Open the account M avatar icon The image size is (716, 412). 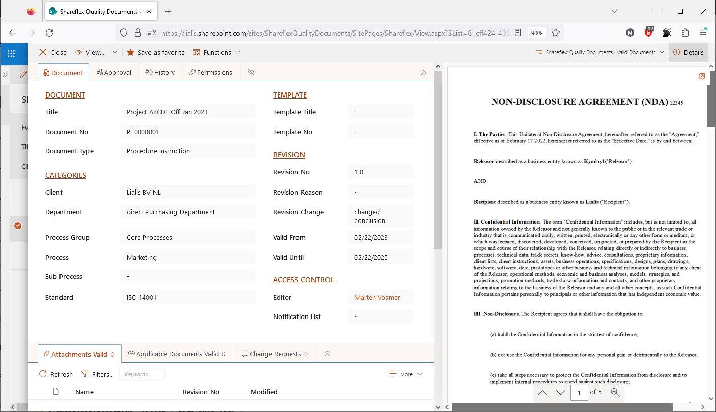[x=630, y=33]
